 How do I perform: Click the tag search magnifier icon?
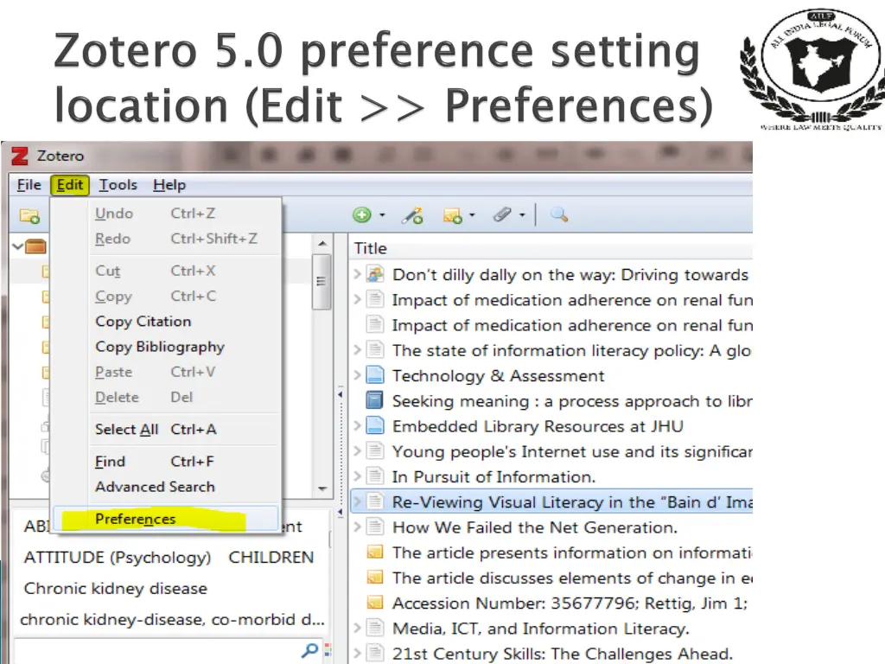tap(310, 650)
